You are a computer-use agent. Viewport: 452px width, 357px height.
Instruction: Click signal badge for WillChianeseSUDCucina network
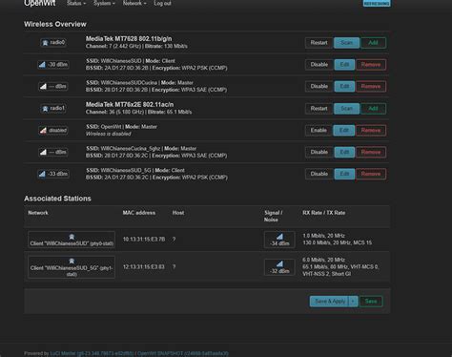pyautogui.click(x=53, y=86)
